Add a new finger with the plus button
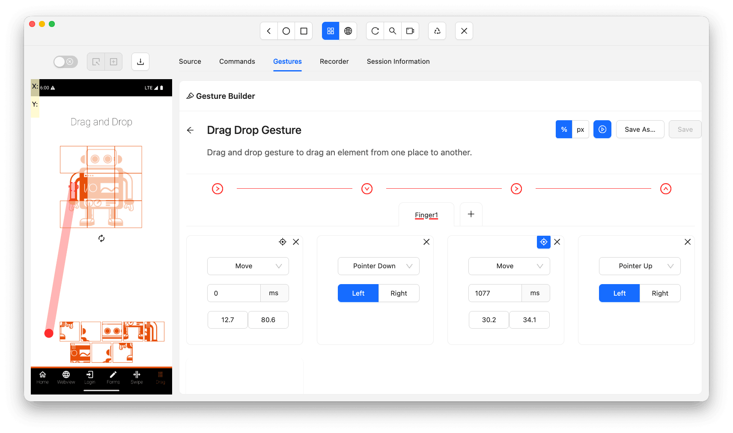The width and height of the screenshot is (733, 433). coord(471,214)
